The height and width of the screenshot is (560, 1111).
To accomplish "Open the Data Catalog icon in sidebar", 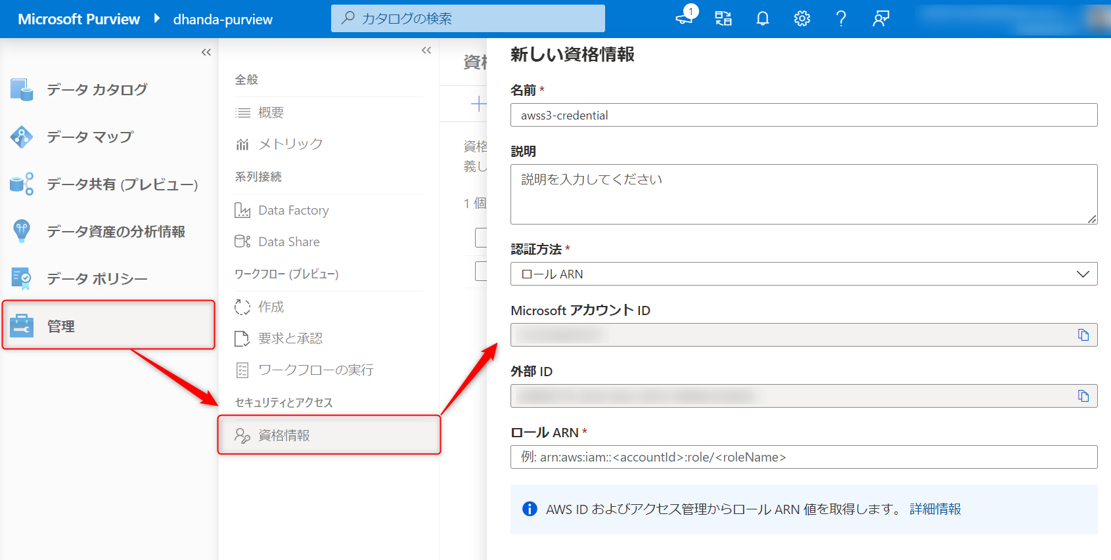I will (x=22, y=90).
